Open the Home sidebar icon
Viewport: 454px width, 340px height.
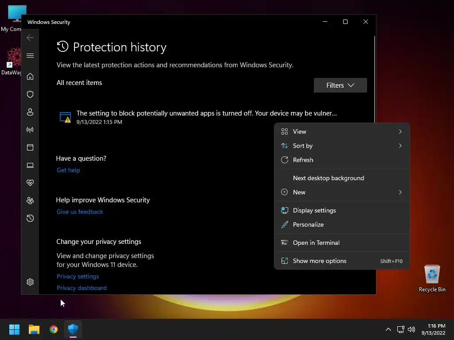pyautogui.click(x=30, y=77)
